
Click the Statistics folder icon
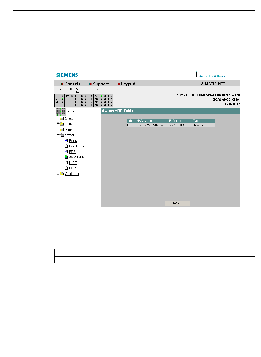pos(62,174)
